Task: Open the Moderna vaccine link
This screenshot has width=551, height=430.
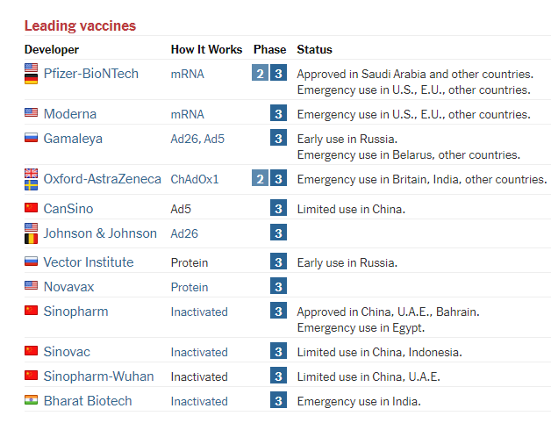Action: pos(70,114)
